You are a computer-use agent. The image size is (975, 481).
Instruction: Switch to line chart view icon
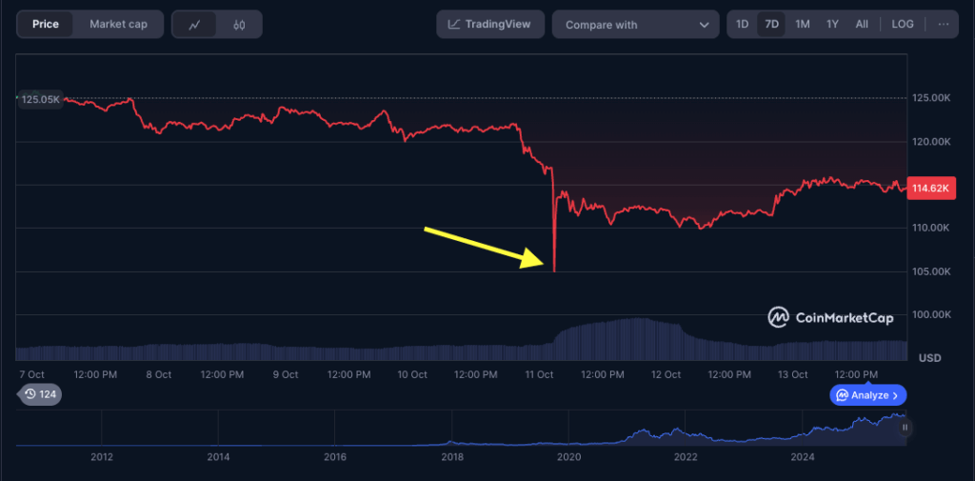(x=194, y=25)
